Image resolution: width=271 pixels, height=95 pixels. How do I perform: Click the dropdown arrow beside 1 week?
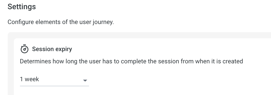85,80
